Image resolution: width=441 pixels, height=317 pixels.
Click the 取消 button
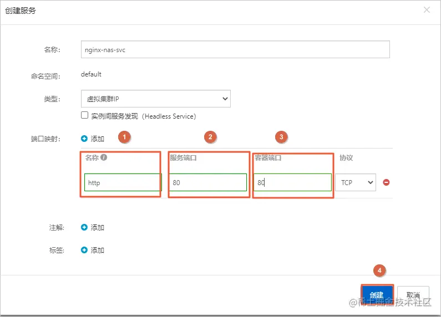(x=413, y=295)
